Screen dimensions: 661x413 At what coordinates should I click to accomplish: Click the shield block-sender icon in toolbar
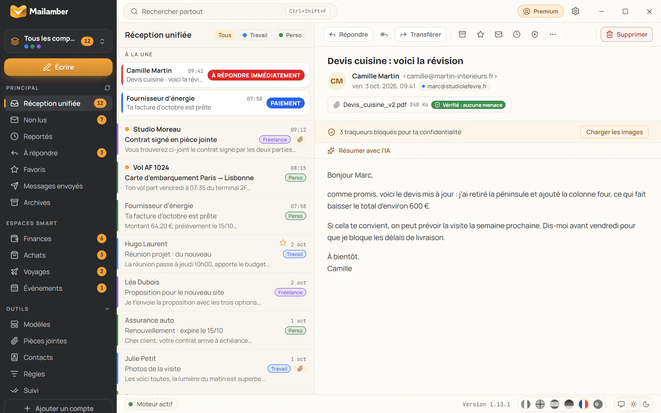(x=535, y=34)
